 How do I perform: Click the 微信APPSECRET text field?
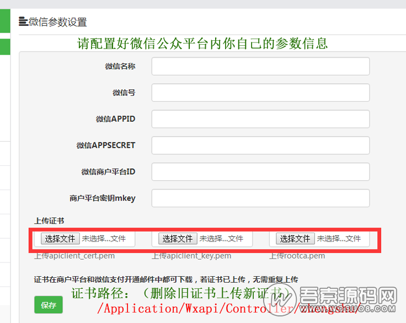pos(260,146)
